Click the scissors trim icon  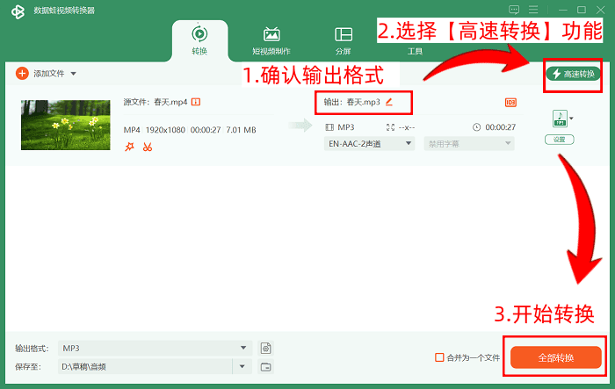click(x=148, y=147)
